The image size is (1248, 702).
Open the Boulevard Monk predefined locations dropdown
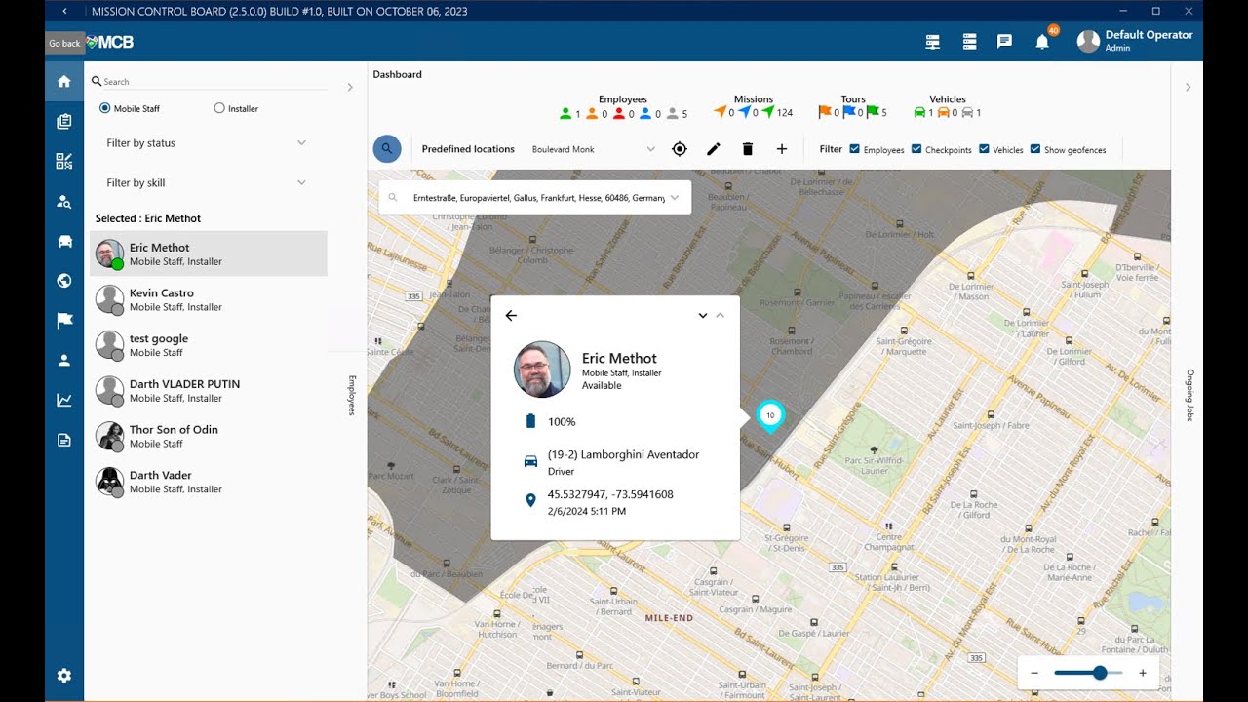tap(594, 149)
